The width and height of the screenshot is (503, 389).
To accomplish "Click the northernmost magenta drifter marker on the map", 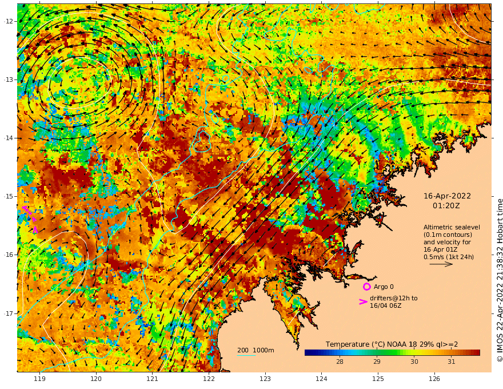I will [x=25, y=209].
